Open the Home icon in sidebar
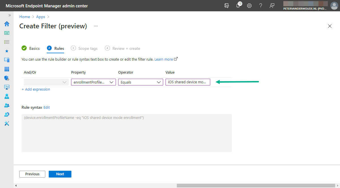The width and height of the screenshot is (340, 188). pyautogui.click(x=7, y=24)
